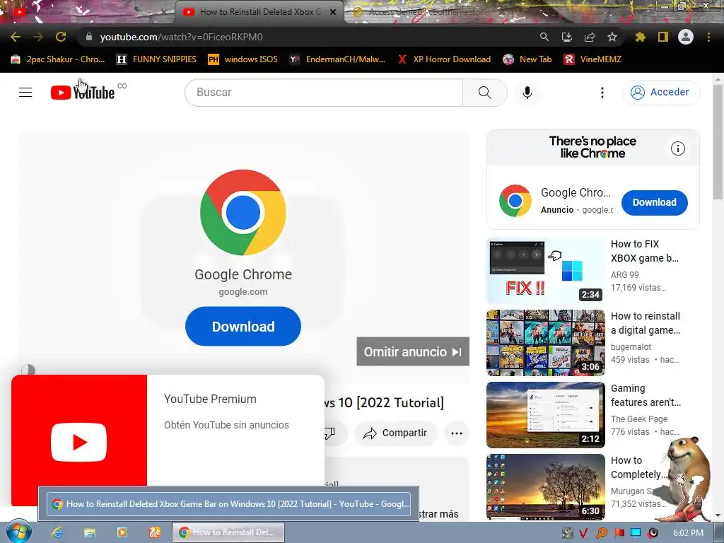This screenshot has width=724, height=543.
Task: Open the Chrome three-dot menu
Action: [x=708, y=37]
